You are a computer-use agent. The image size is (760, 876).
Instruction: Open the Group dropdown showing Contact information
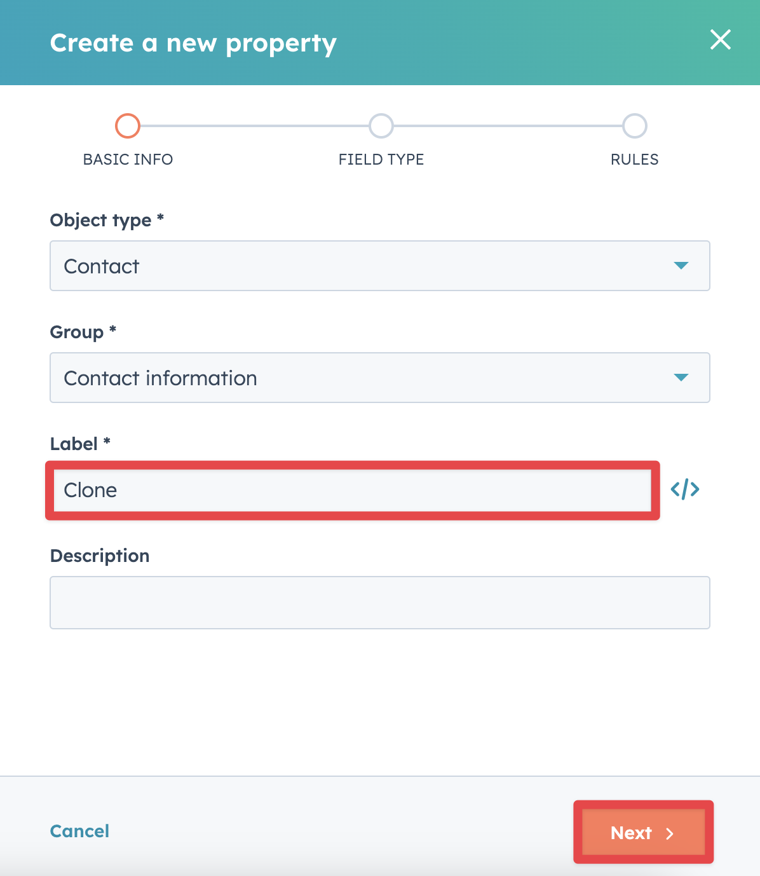[x=379, y=378]
